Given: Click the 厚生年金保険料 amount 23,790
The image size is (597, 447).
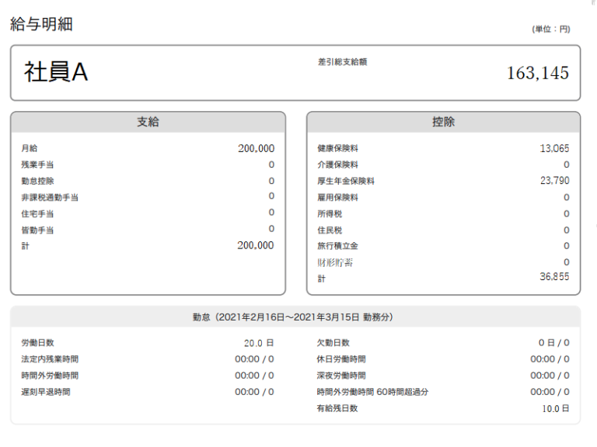Looking at the screenshot, I should [x=555, y=181].
